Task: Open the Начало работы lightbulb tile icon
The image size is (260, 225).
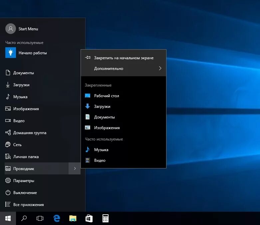Action: 11,53
